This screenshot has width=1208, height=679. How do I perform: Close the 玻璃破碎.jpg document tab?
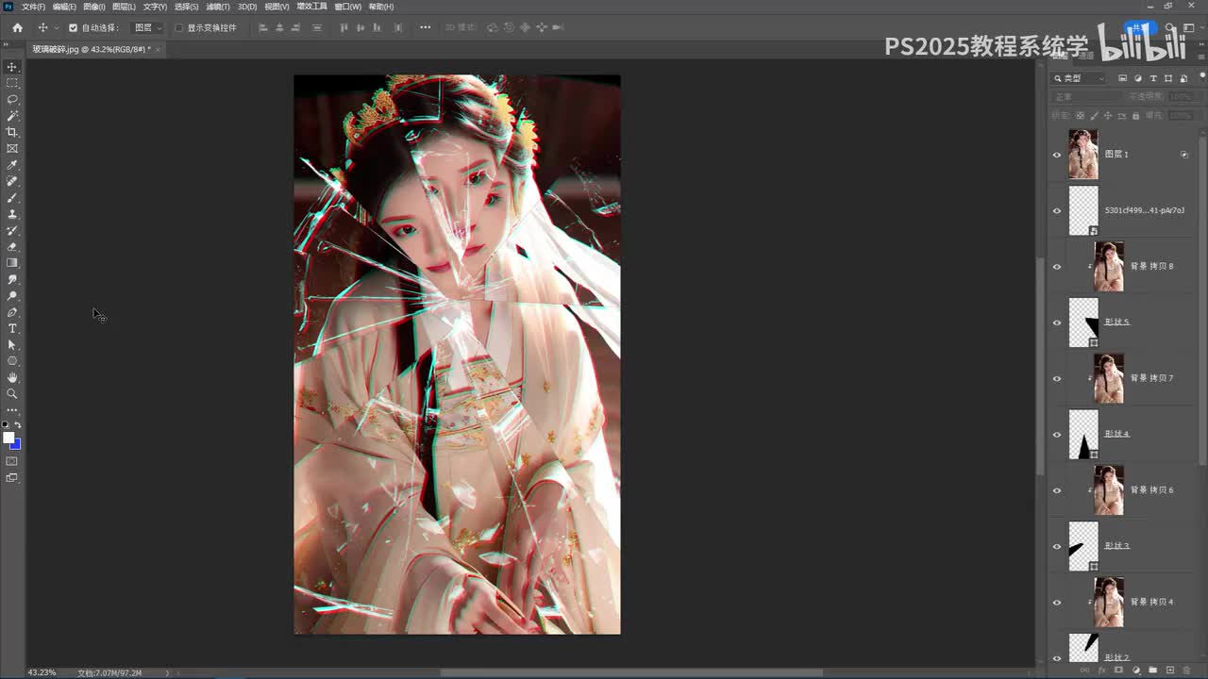[158, 49]
